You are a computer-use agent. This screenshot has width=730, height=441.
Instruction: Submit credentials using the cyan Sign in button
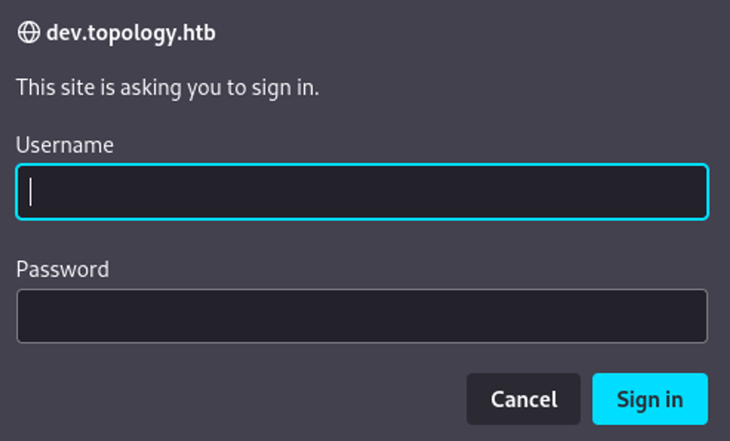(x=650, y=399)
